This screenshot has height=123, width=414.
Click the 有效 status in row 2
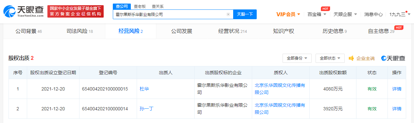pos(372,109)
